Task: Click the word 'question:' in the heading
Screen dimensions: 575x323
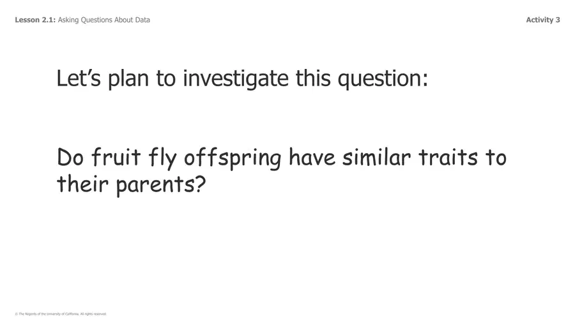Action: coord(383,79)
